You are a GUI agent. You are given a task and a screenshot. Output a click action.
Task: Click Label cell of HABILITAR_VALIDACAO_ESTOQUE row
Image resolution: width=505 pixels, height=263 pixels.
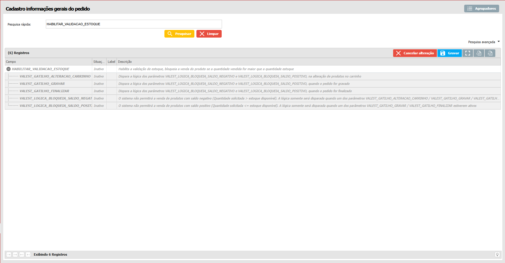(112, 69)
